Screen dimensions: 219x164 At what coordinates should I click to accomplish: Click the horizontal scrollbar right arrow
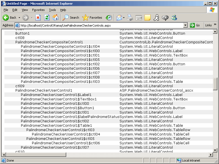click(x=211, y=155)
